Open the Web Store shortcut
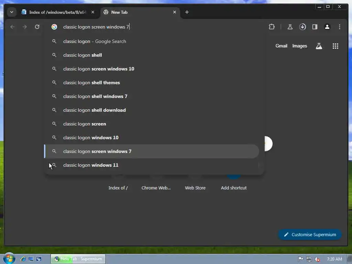Viewport: 352px width, 264px height. (195, 188)
